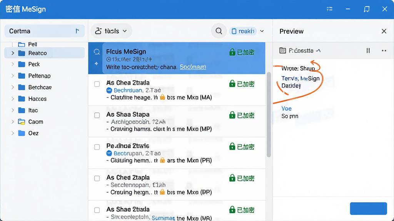Select the Hacos folder label
Screen dimensions: 394x221
pos(37,99)
